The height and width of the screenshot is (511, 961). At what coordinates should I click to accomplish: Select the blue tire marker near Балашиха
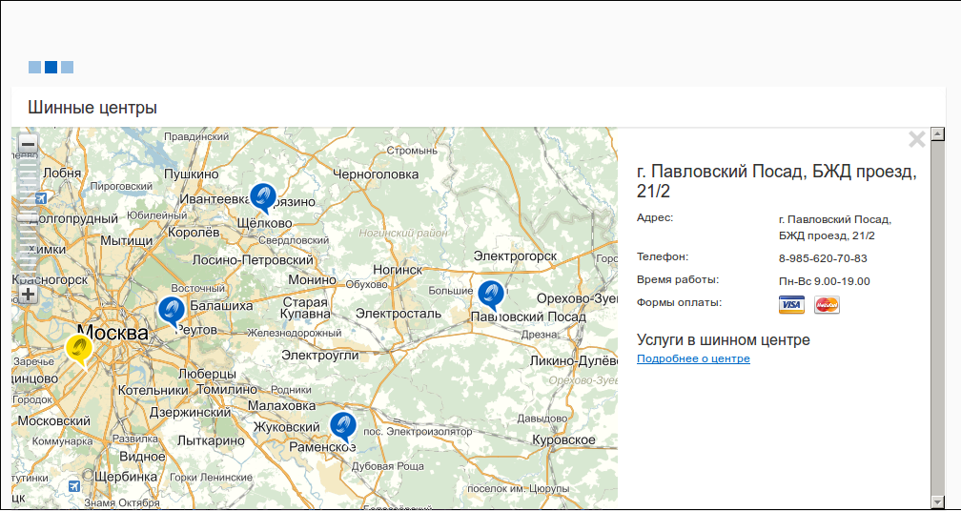tap(171, 311)
